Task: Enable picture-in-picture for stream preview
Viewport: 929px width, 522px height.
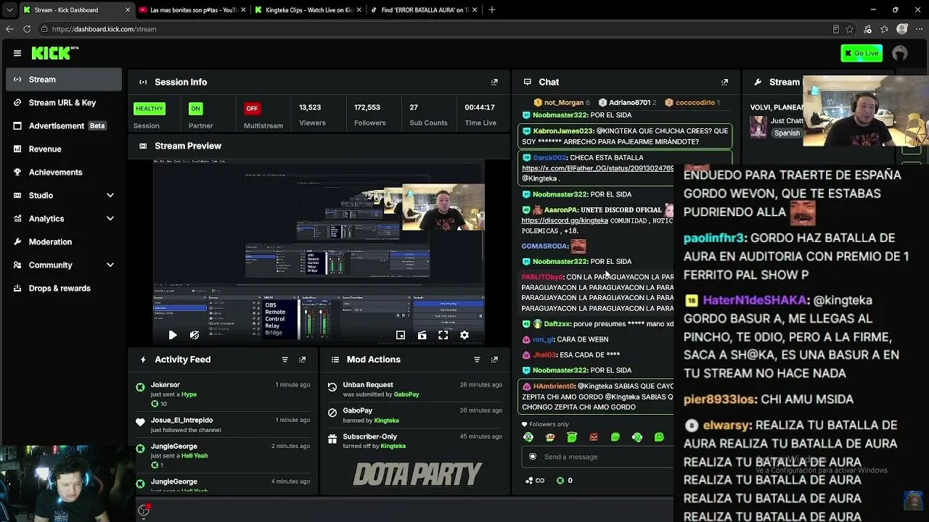Action: click(401, 335)
